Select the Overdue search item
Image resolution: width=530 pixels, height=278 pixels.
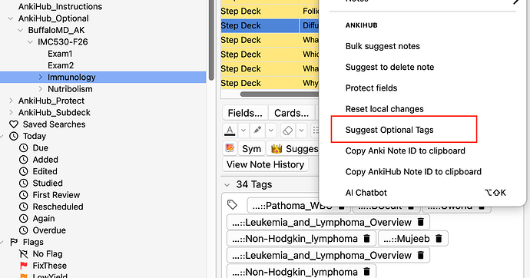click(x=49, y=230)
